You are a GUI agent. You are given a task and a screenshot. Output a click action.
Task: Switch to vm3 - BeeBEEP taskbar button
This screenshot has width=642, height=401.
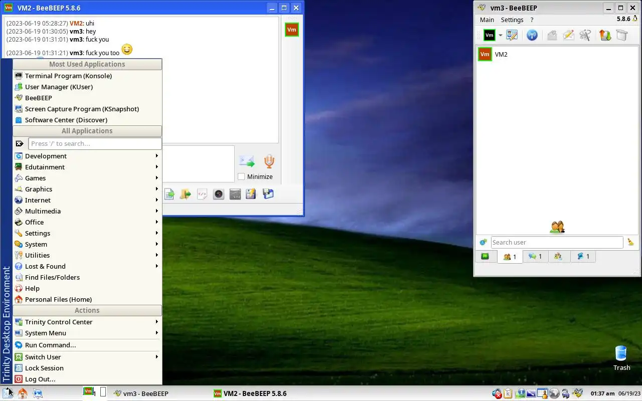pyautogui.click(x=159, y=393)
